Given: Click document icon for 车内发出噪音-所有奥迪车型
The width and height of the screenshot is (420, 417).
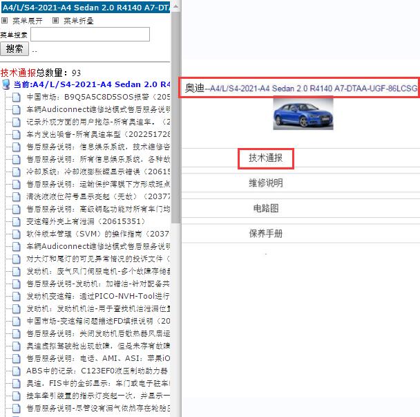Looking at the screenshot, I should [17, 134].
